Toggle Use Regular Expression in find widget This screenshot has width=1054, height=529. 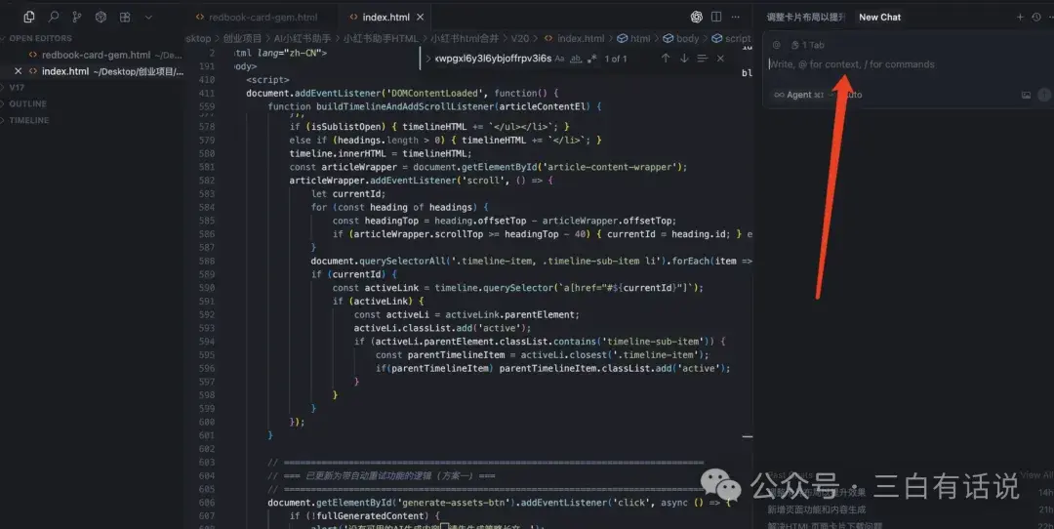[592, 59]
